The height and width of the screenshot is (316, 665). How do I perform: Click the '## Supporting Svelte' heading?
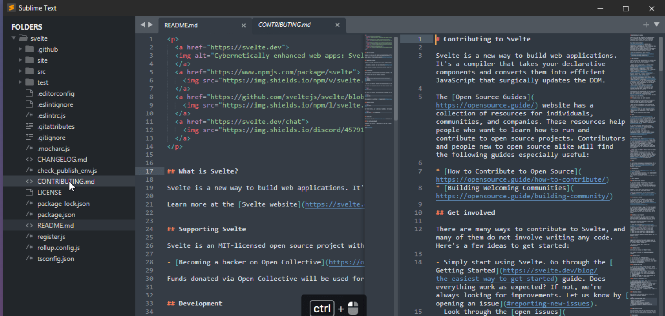pyautogui.click(x=207, y=229)
